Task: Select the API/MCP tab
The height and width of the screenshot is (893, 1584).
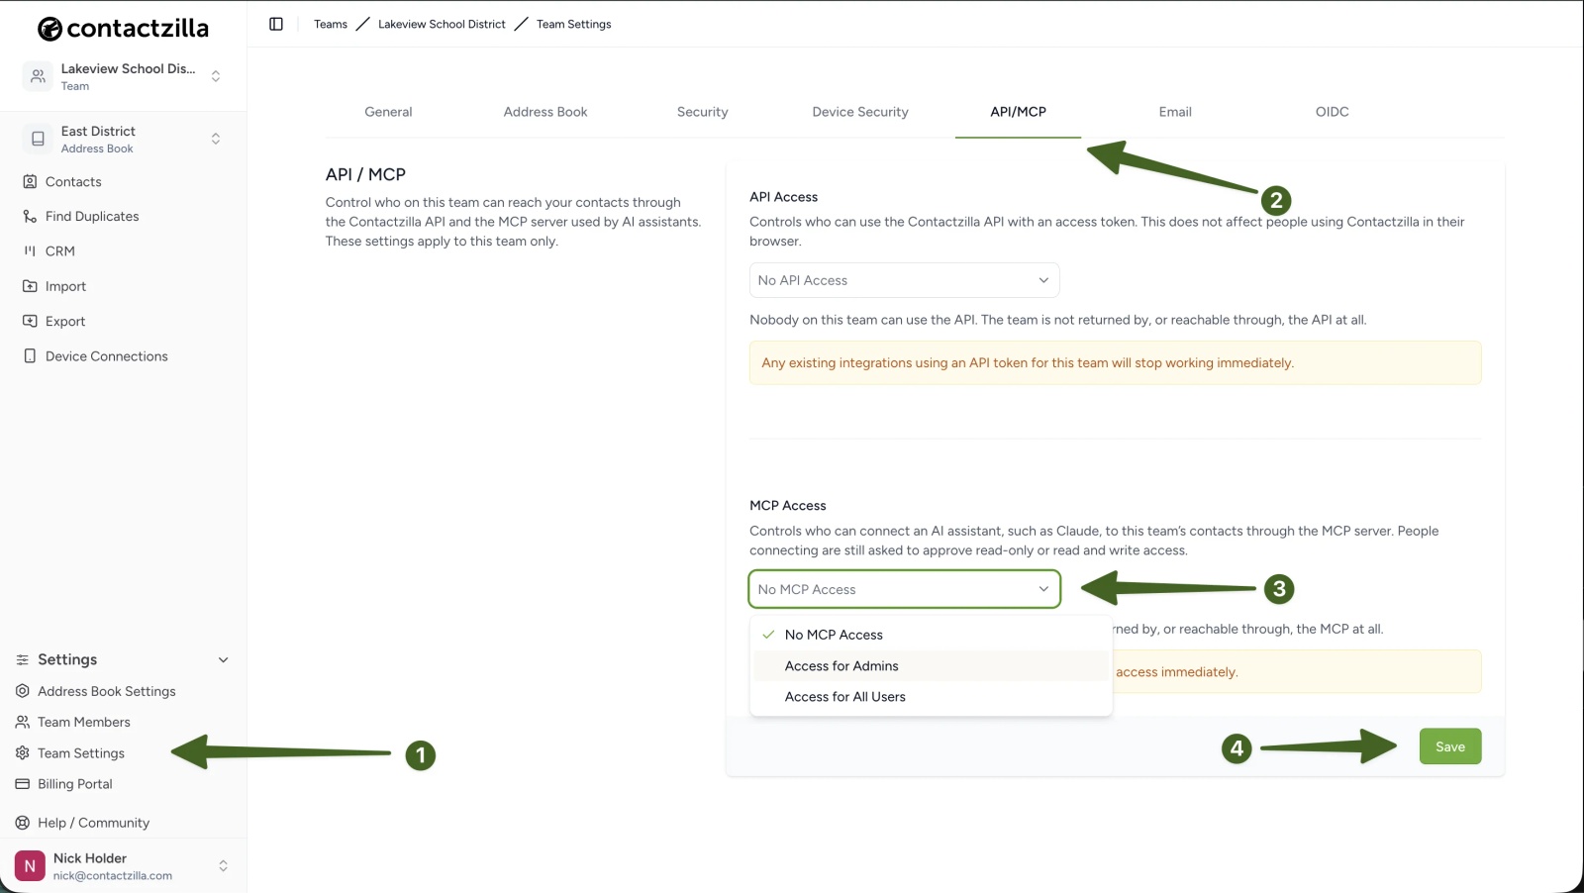Action: pos(1018,112)
